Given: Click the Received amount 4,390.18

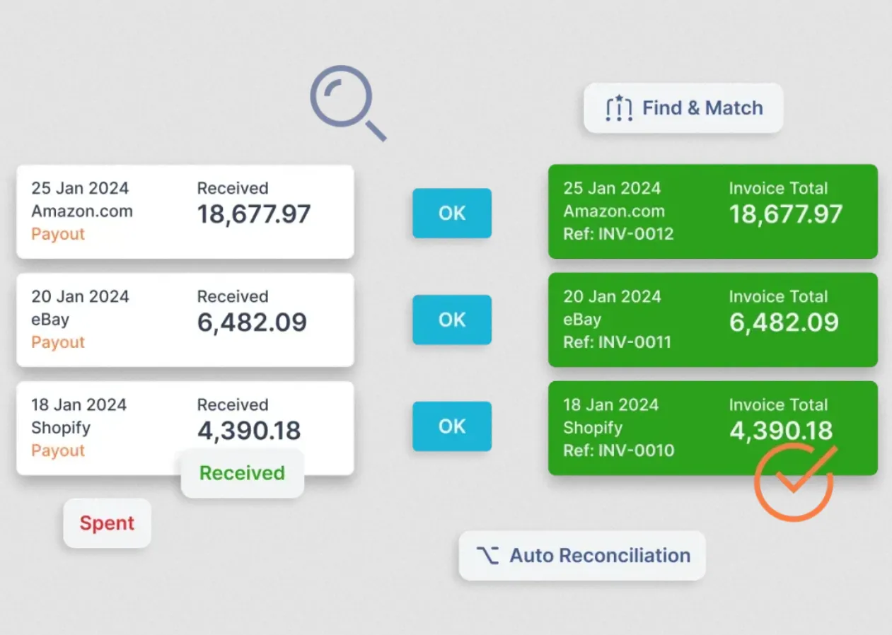Looking at the screenshot, I should coord(249,431).
